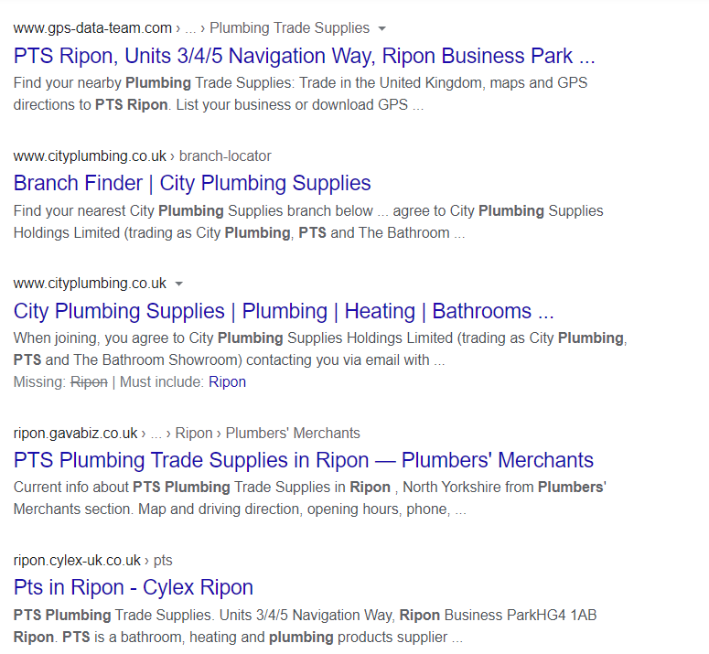Open dropdown arrow beside gps-data-team.com breadcrumb
This screenshot has width=709, height=654.
382,28
